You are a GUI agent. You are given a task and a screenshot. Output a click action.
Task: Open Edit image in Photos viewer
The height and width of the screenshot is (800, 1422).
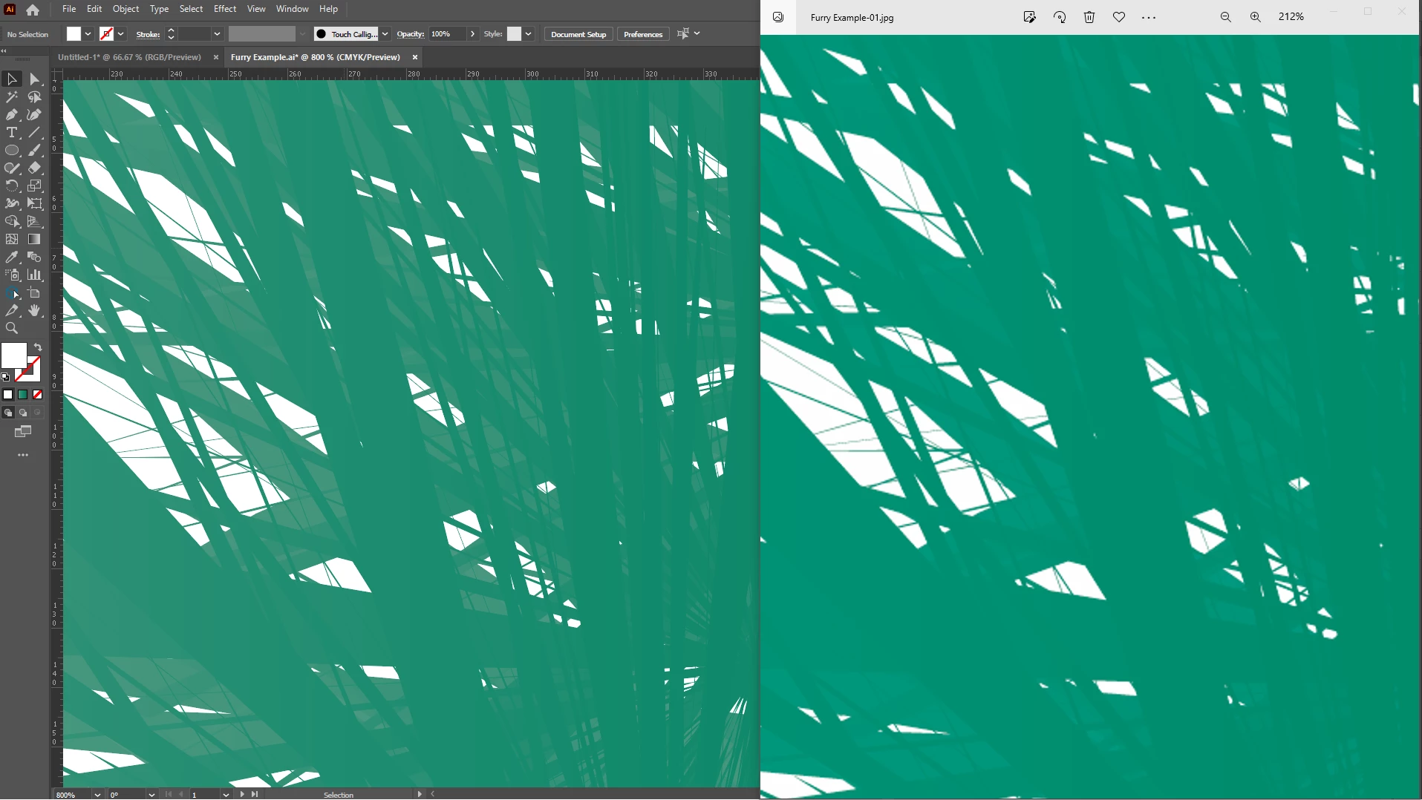pos(1029,17)
